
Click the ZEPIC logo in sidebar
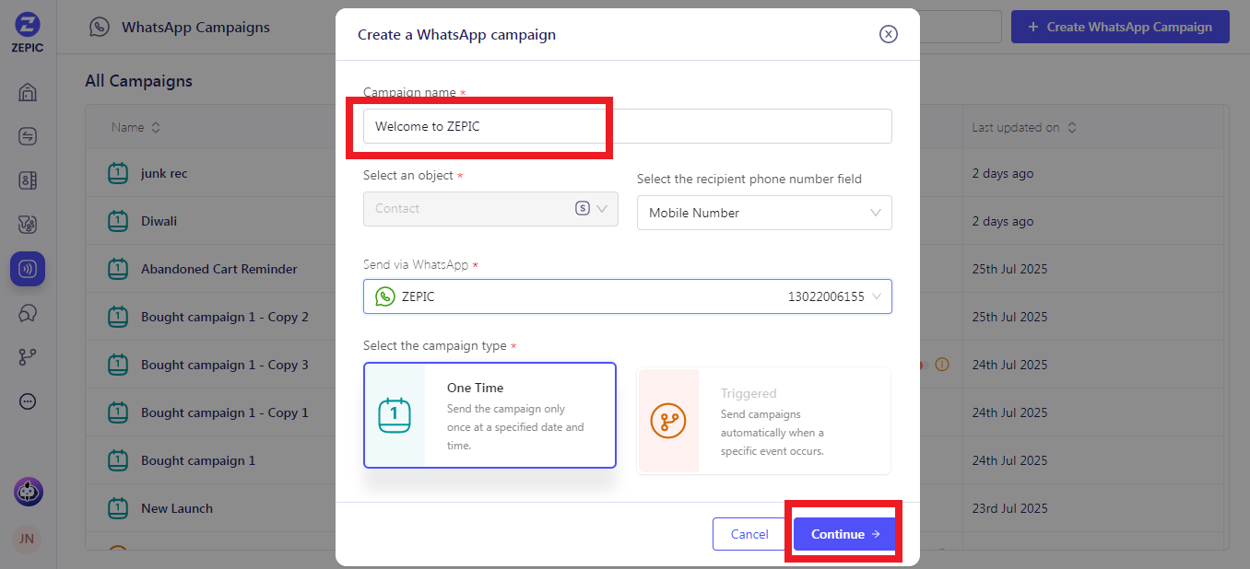click(28, 33)
